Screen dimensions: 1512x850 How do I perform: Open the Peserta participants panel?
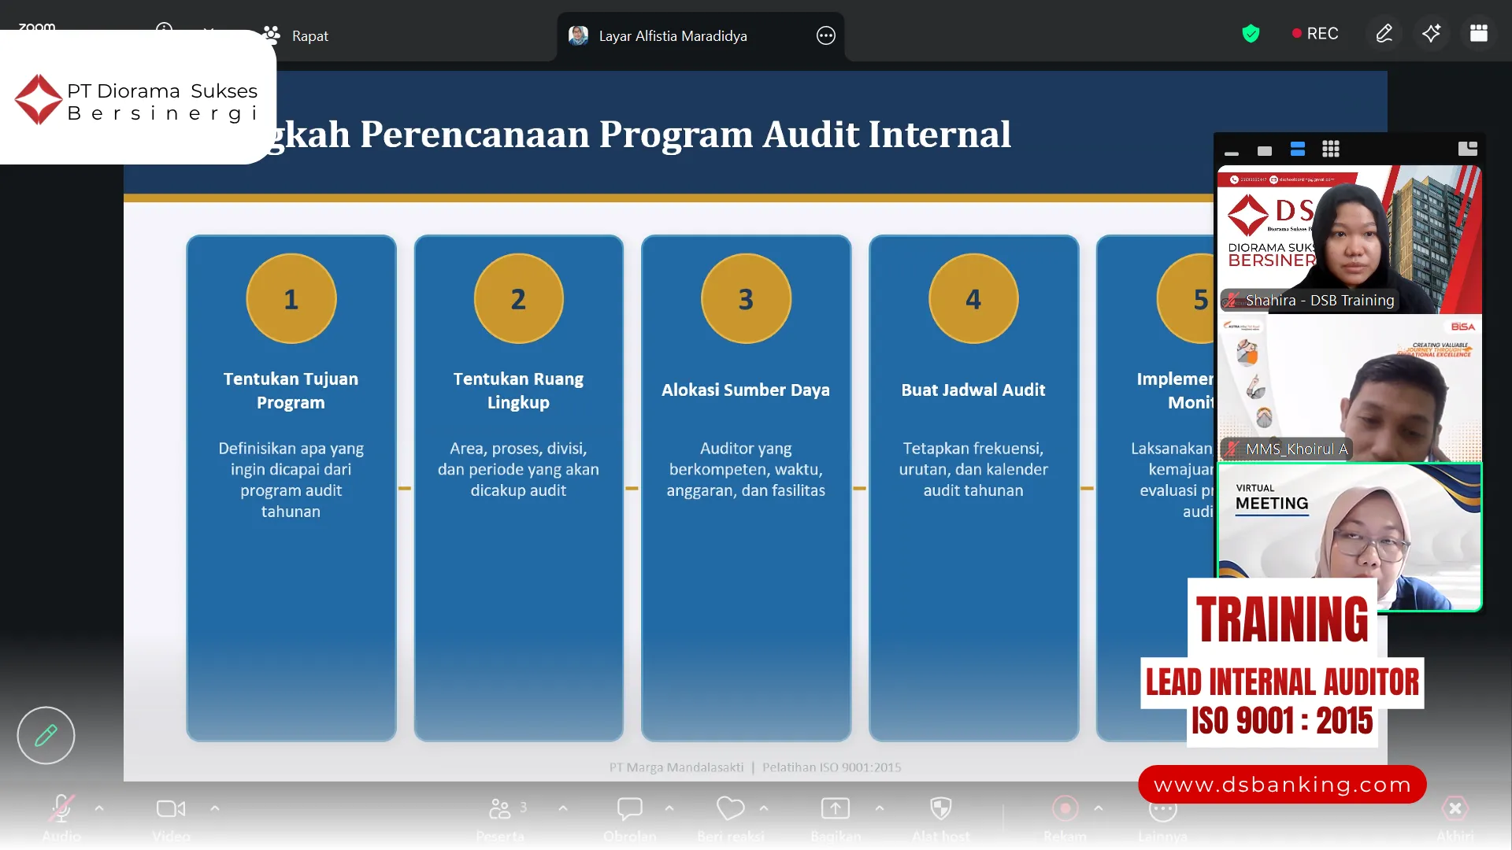pyautogui.click(x=500, y=808)
